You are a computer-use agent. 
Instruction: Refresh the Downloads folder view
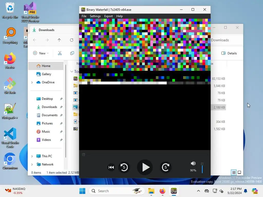coord(72,40)
